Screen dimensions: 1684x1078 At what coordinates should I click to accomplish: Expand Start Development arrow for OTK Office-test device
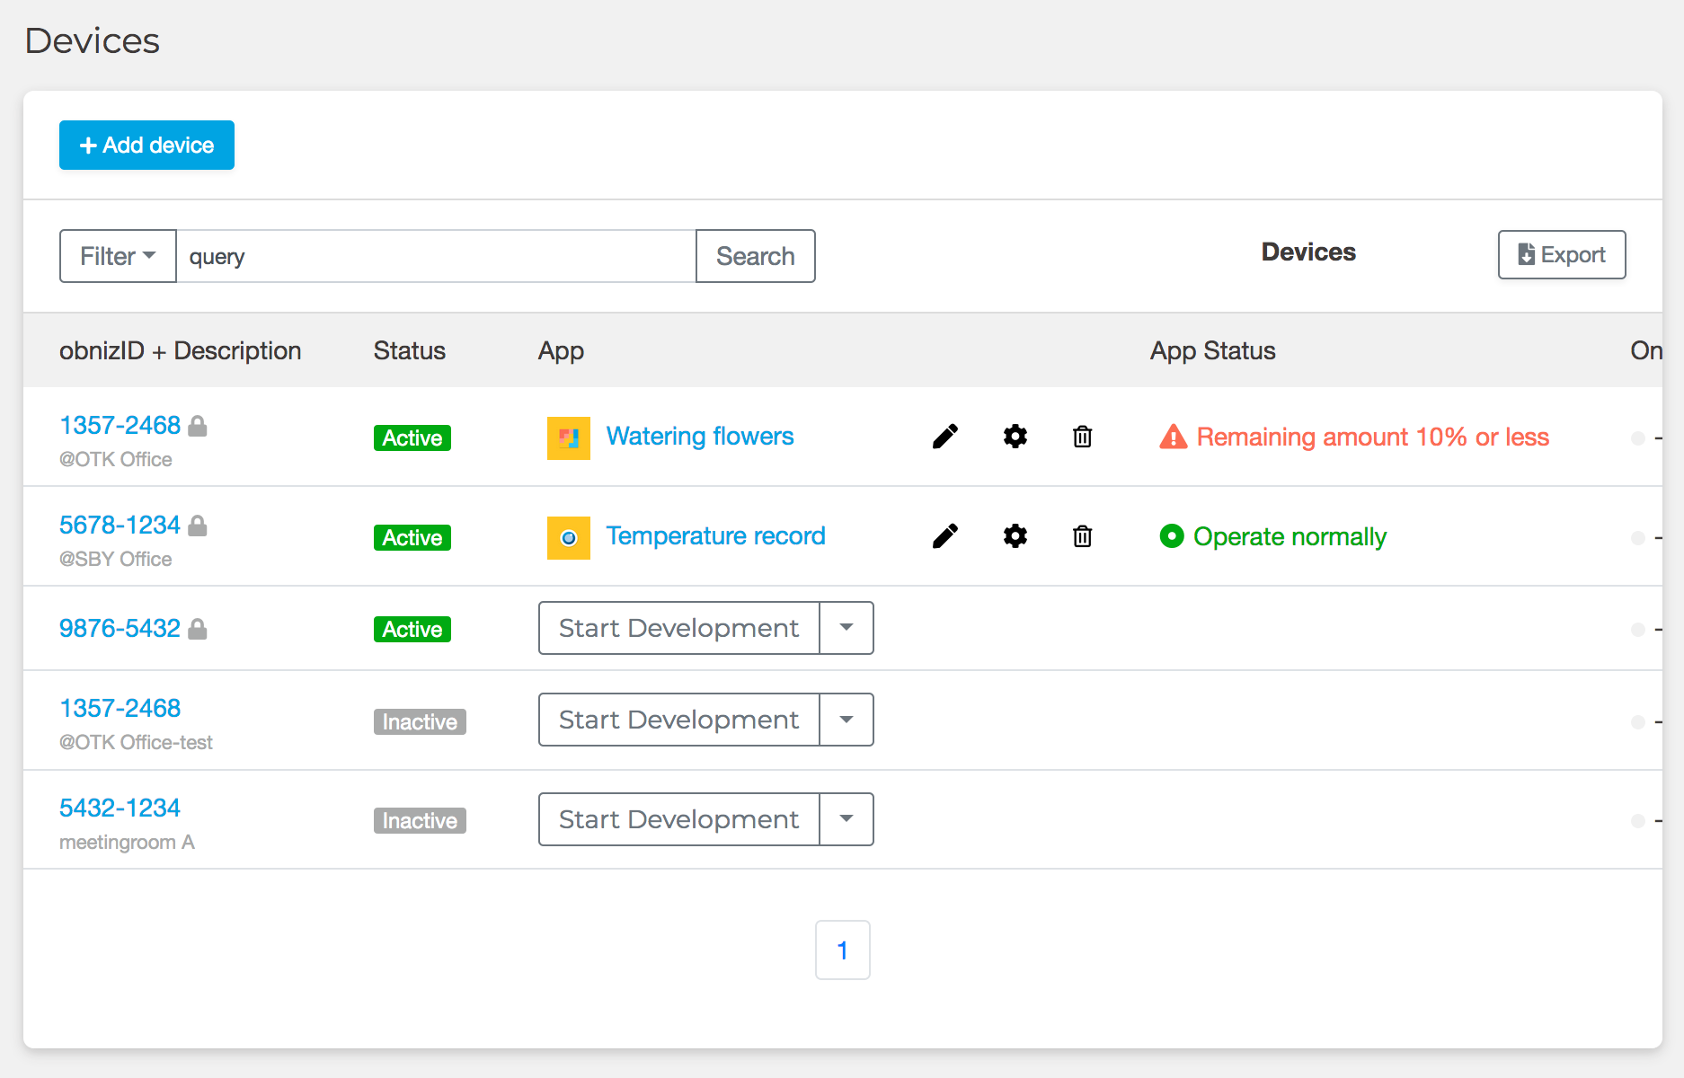click(846, 720)
